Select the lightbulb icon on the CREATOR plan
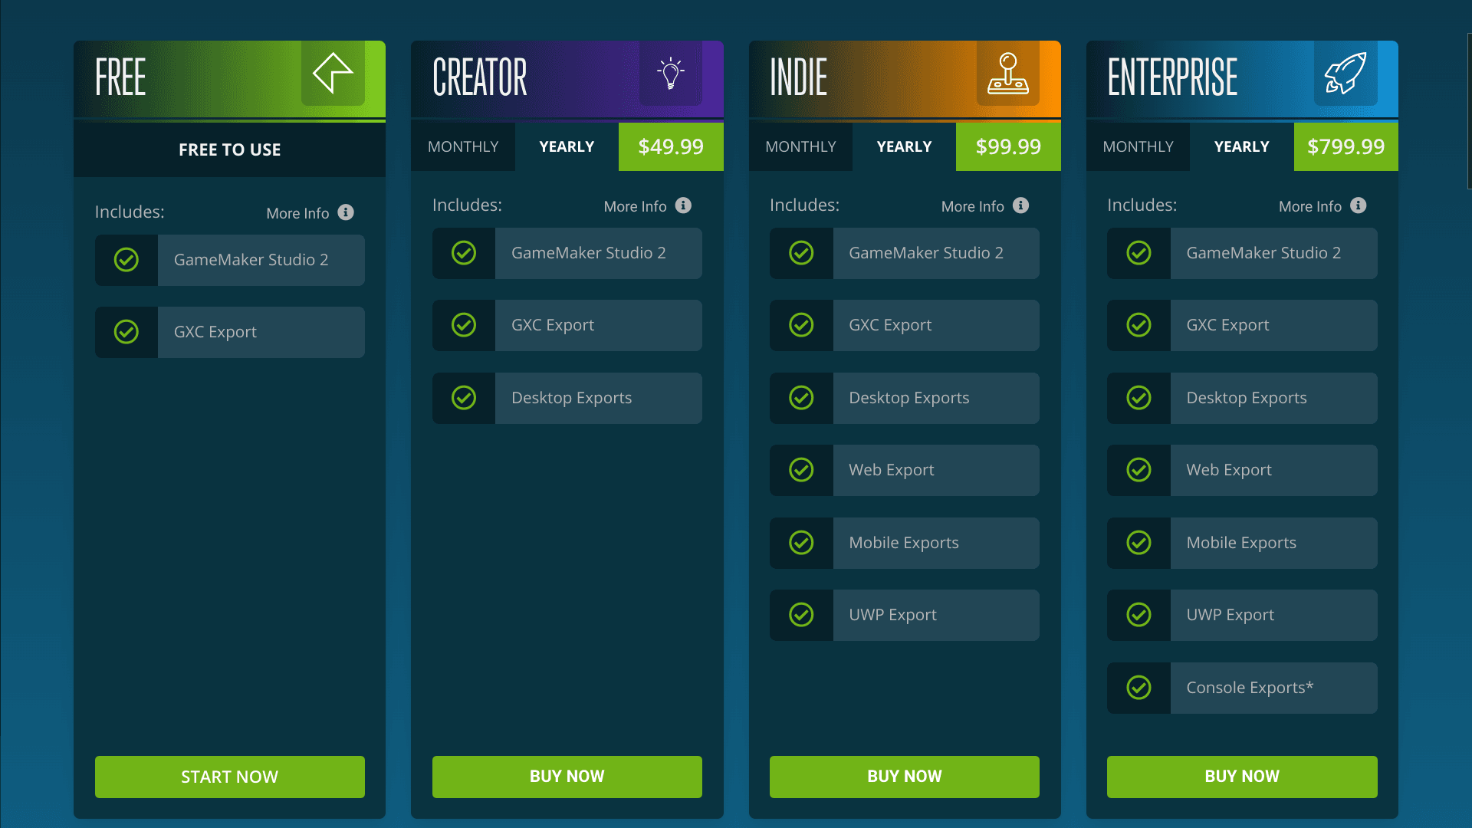This screenshot has height=828, width=1472. coord(671,74)
